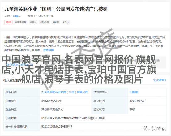
Task: Click the #警示 tag
Action: point(33,22)
